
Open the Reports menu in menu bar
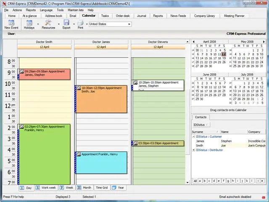coord(31,10)
